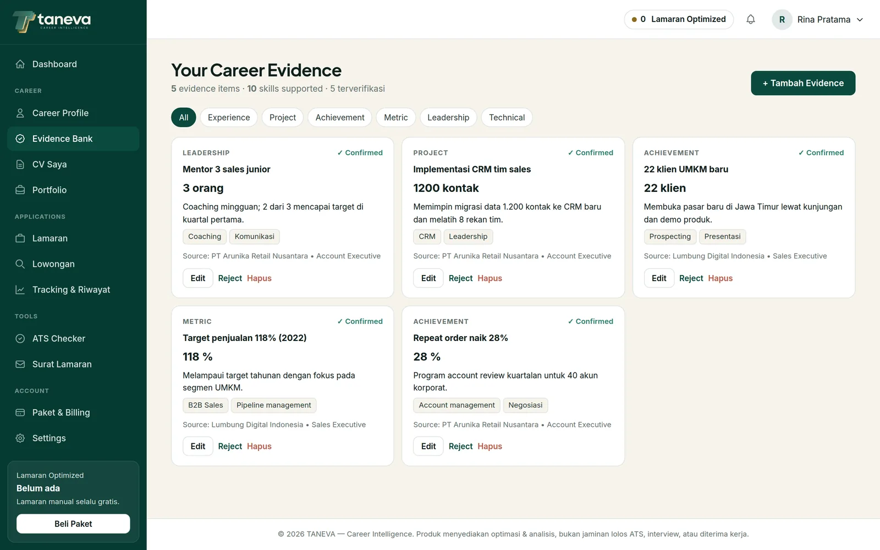Viewport: 880px width, 550px height.
Task: Open notifications bell
Action: [751, 19]
